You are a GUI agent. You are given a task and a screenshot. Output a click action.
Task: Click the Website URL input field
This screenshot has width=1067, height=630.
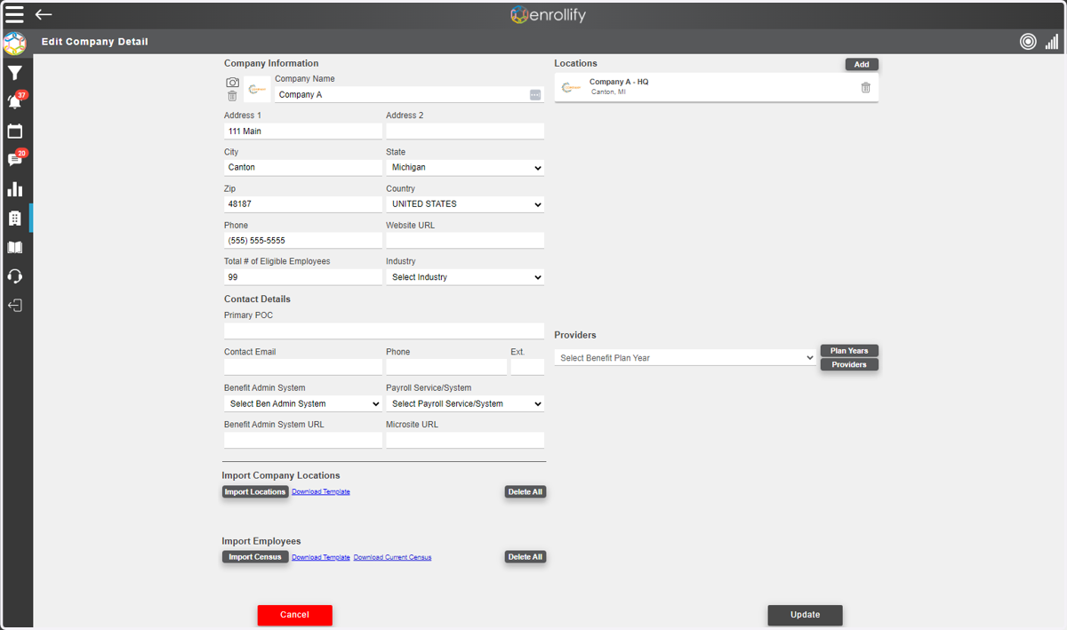coord(465,241)
